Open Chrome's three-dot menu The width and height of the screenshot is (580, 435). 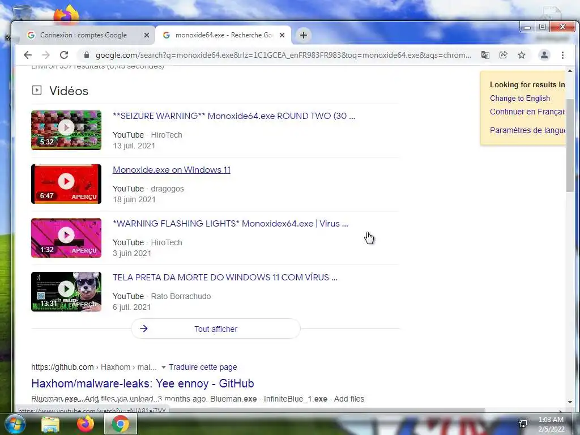562,55
